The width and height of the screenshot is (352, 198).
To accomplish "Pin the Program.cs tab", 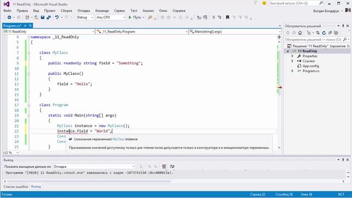I will (x=25, y=26).
